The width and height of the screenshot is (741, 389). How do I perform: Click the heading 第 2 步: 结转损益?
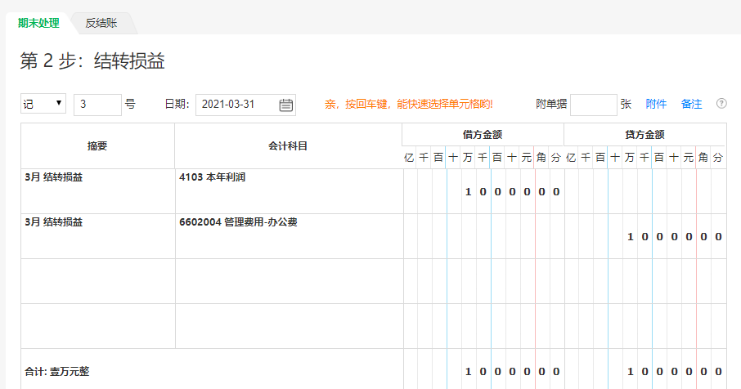92,61
